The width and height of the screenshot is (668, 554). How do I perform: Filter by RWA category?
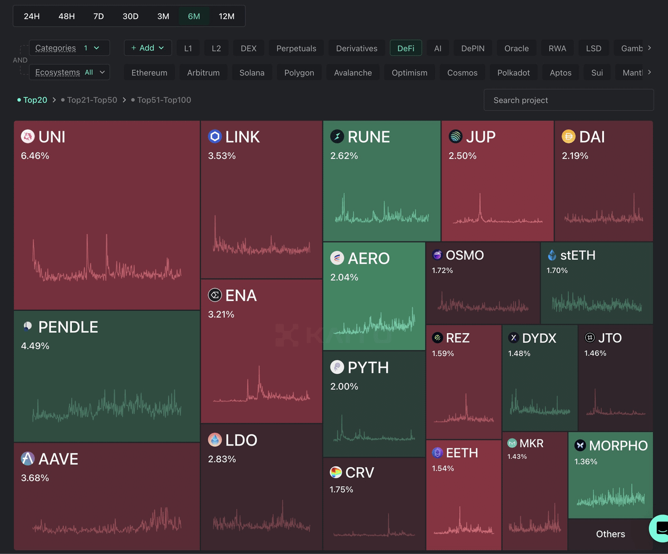tap(557, 48)
